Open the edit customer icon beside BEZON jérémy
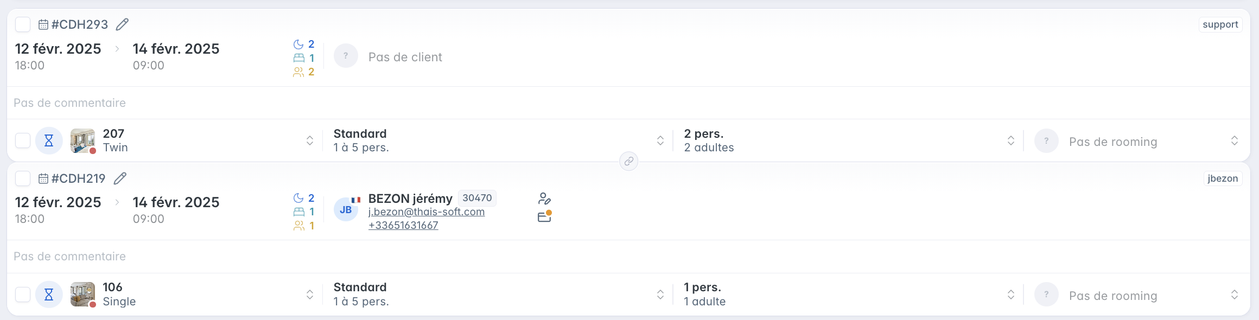Screen dimensions: 1259x320 tap(544, 199)
